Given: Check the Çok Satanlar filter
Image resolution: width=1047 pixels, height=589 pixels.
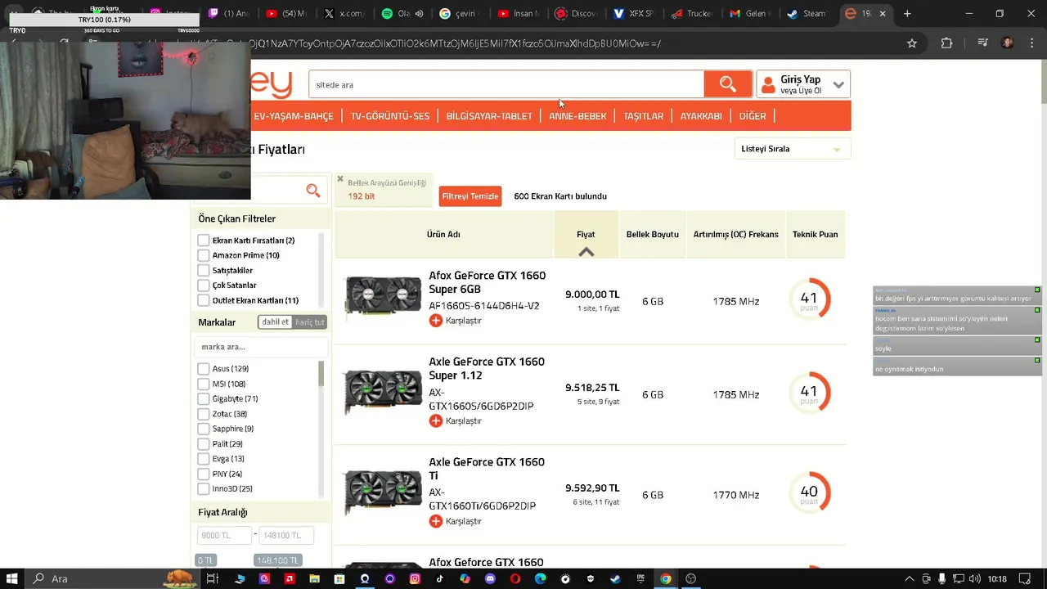Looking at the screenshot, I should (x=204, y=286).
